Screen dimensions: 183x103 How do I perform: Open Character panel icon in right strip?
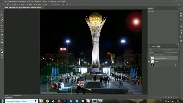[x=181, y=30]
